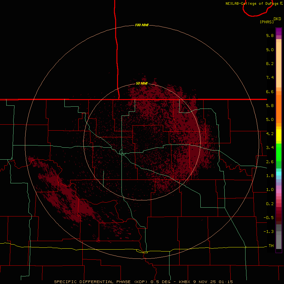Click the 4.2 value on color scale

(x=270, y=134)
